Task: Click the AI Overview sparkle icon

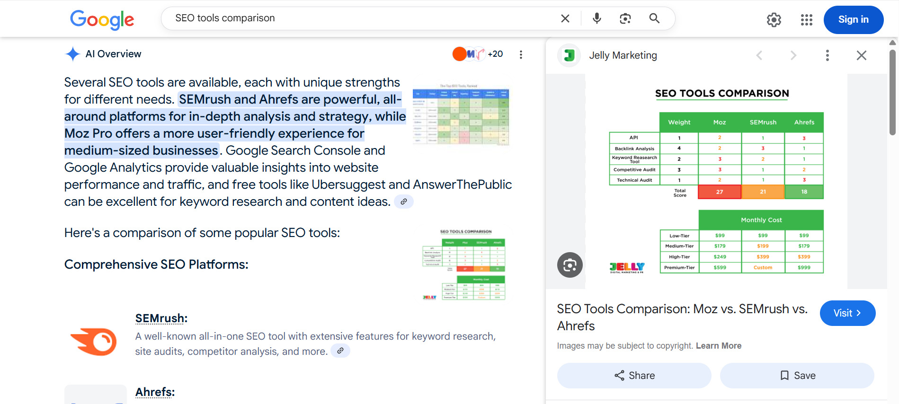Action: (72, 54)
